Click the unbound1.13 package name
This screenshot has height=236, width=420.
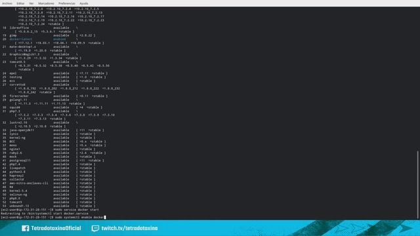pyautogui.click(x=19, y=206)
